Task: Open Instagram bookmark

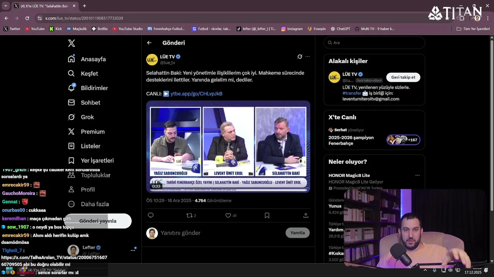Action: point(292,29)
